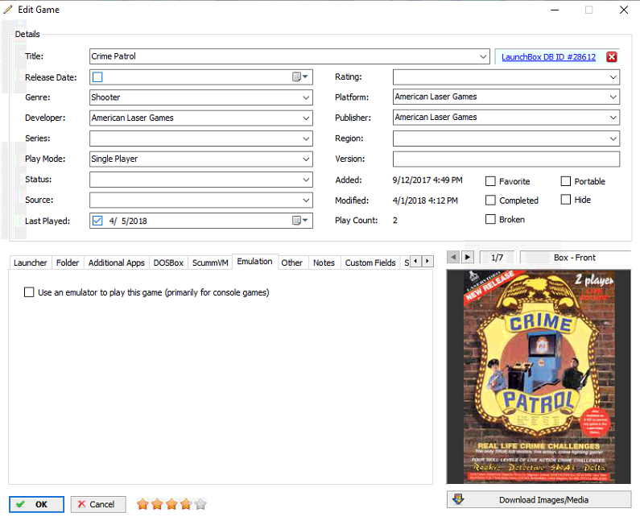Show the next image with right arrow
This screenshot has width=640, height=521.
tap(468, 257)
